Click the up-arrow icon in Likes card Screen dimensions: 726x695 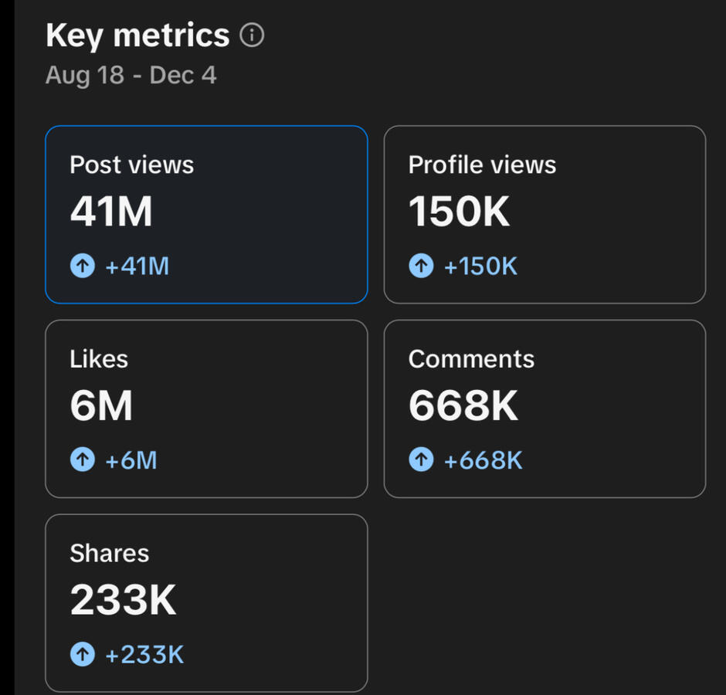tap(82, 460)
